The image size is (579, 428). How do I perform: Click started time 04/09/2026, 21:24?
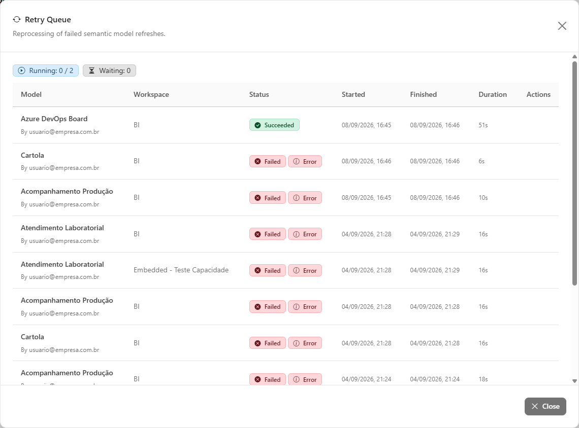point(366,379)
